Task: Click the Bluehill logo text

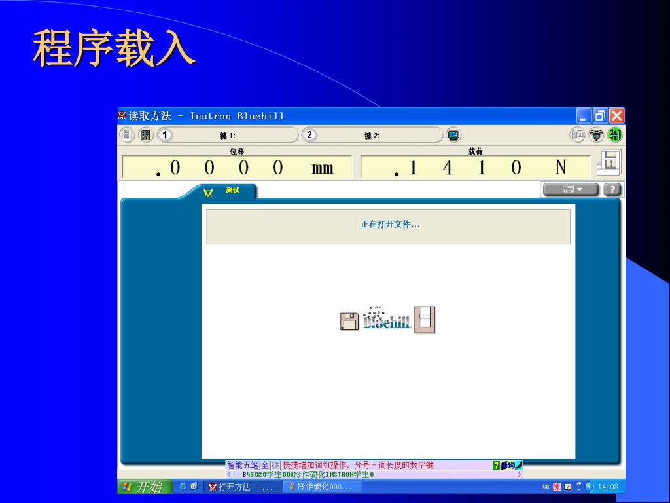Action: click(387, 322)
